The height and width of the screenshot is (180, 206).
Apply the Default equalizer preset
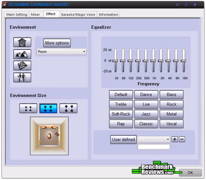121,95
